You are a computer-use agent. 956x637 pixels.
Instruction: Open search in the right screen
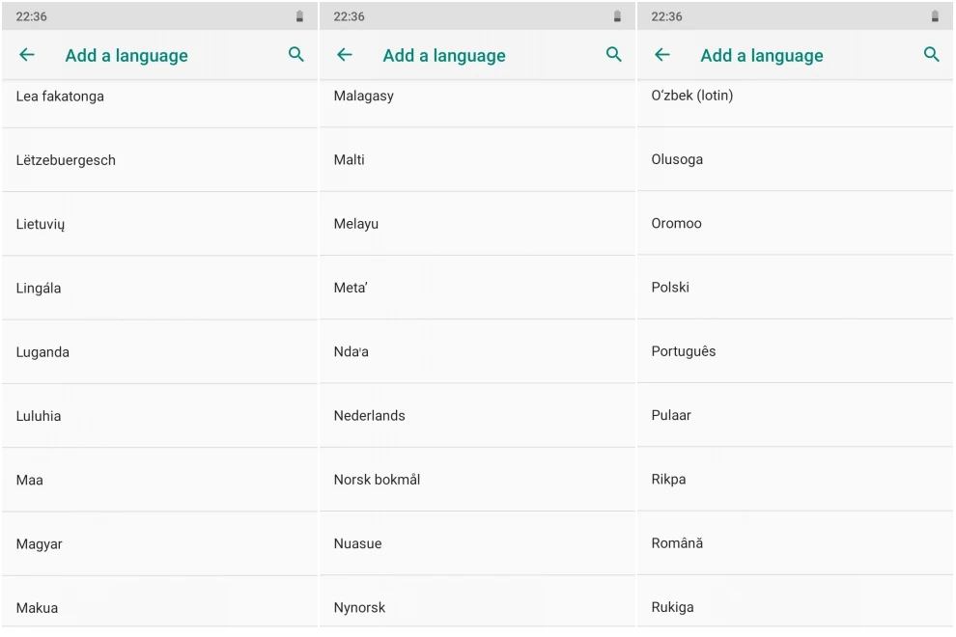932,54
